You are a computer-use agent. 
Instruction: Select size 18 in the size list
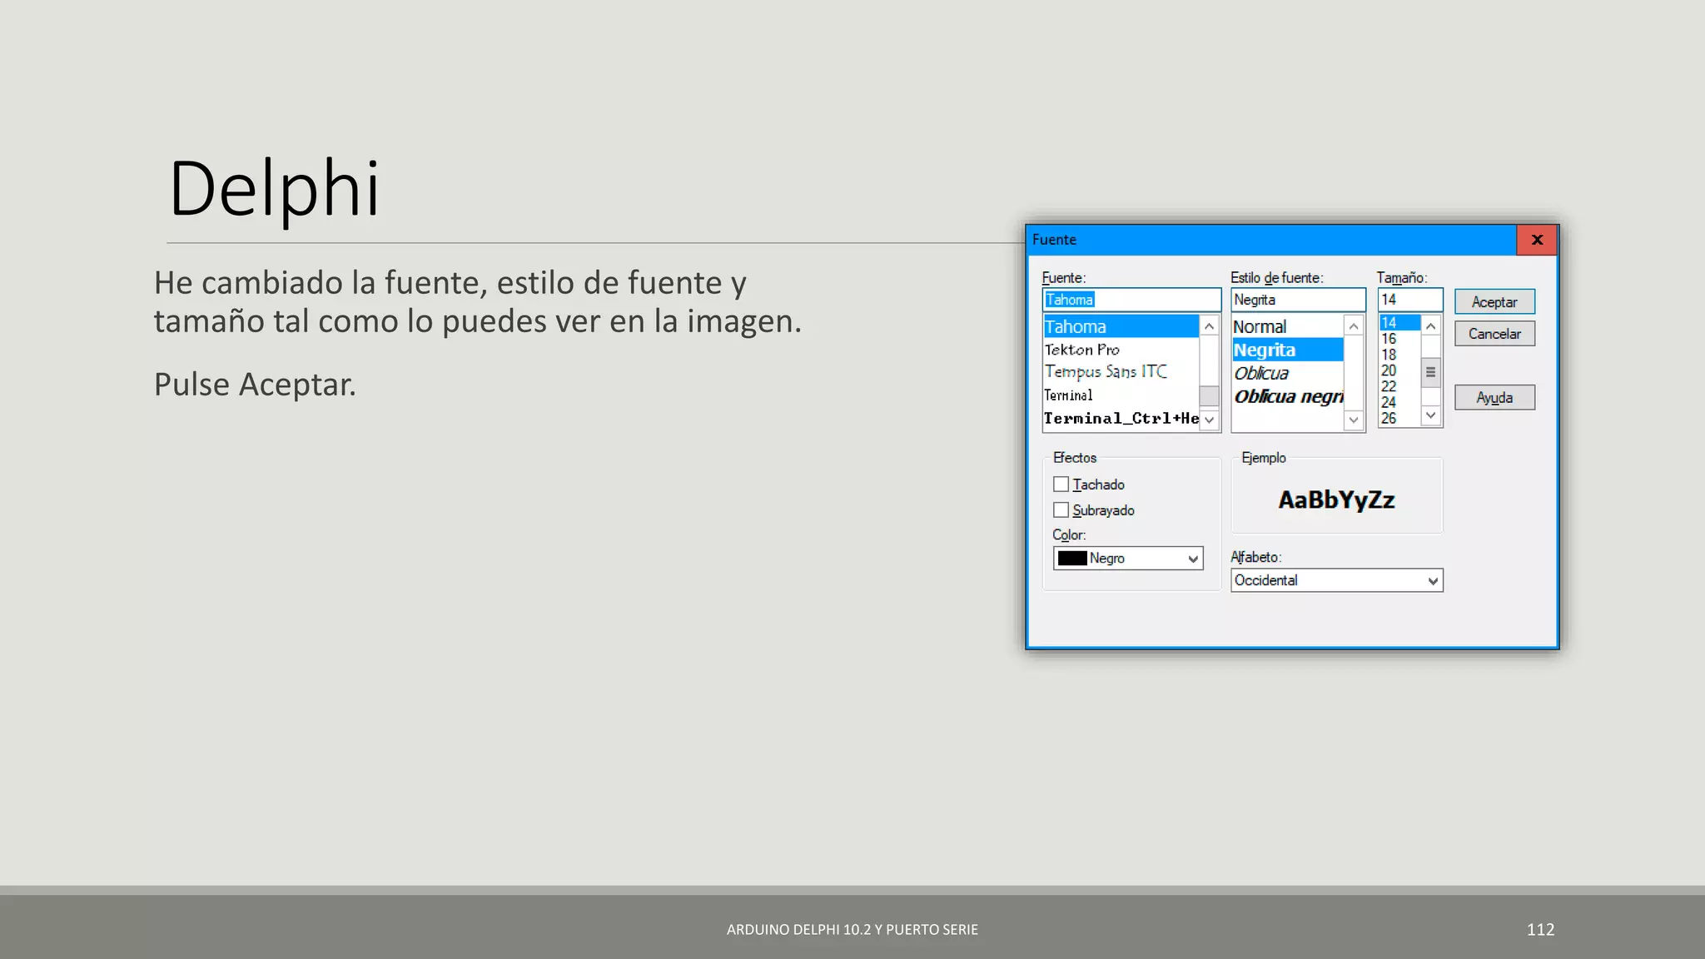coord(1399,355)
